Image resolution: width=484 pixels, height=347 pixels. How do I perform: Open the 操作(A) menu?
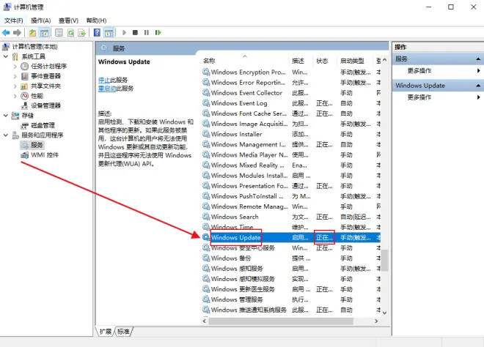[x=41, y=20]
